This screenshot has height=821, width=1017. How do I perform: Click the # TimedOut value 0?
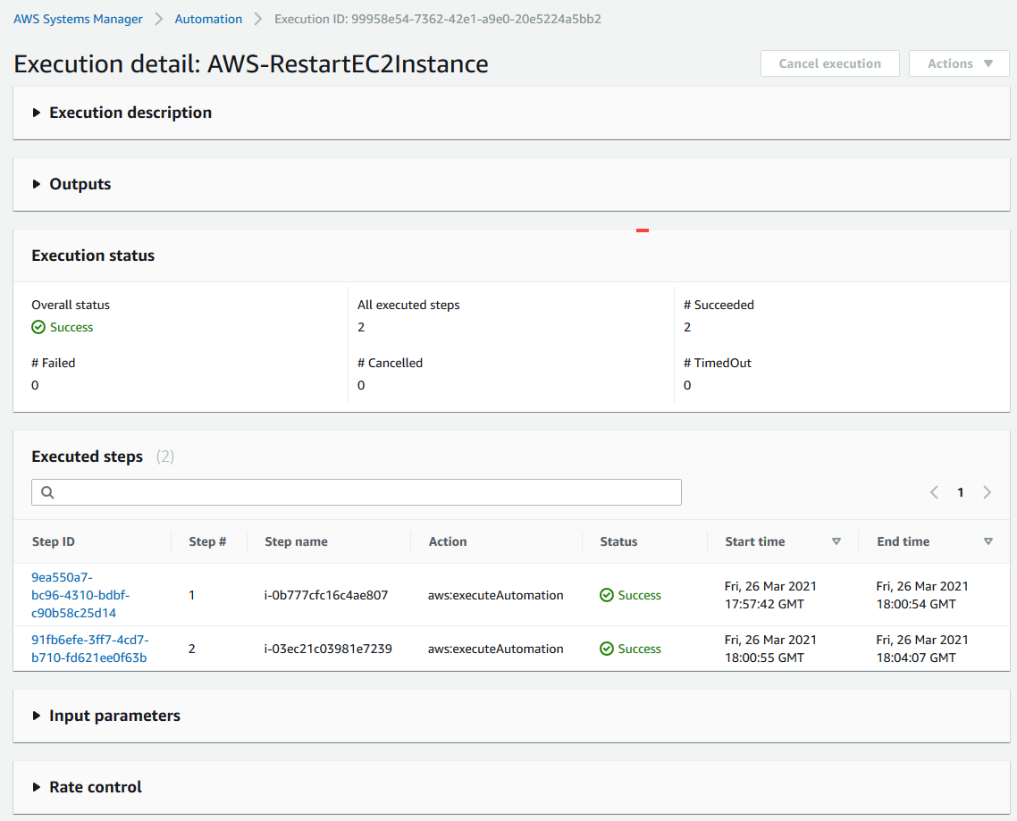click(687, 385)
